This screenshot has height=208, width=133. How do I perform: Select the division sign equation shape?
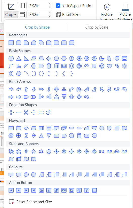point(34,112)
